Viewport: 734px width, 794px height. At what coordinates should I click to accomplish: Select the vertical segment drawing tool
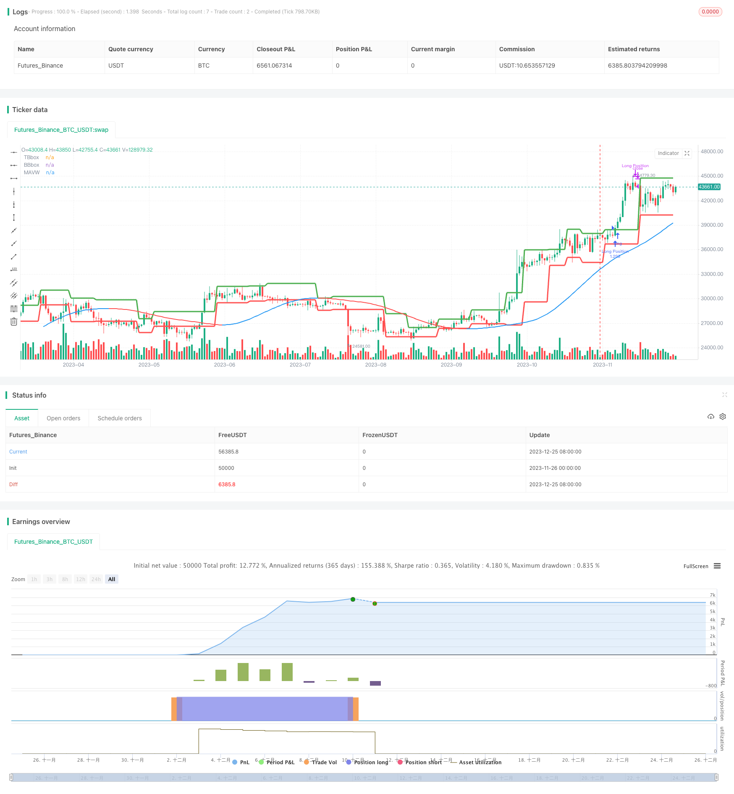(x=14, y=217)
